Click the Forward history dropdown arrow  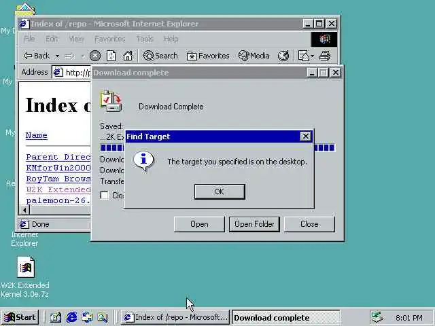[82, 56]
